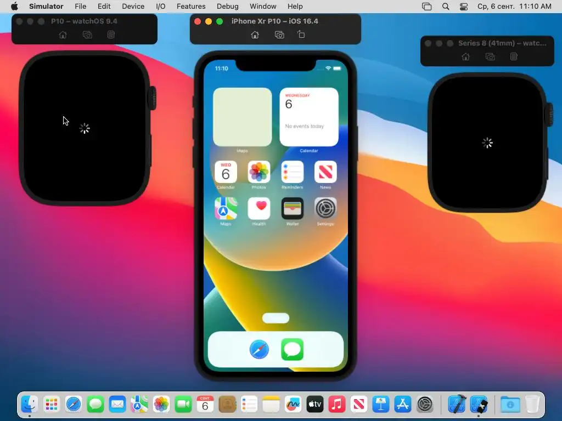Open Freeform from the Mac dock
The width and height of the screenshot is (562, 421).
(x=293, y=404)
